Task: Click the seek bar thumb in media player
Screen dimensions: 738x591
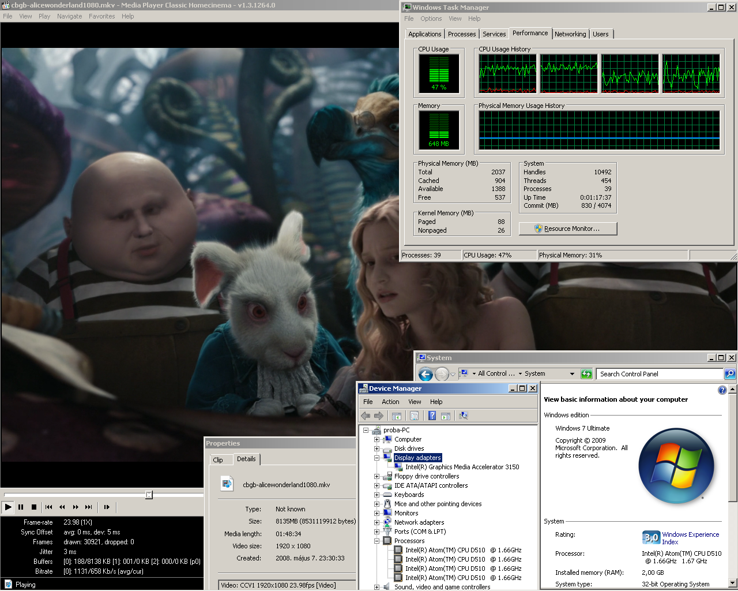Action: click(149, 495)
